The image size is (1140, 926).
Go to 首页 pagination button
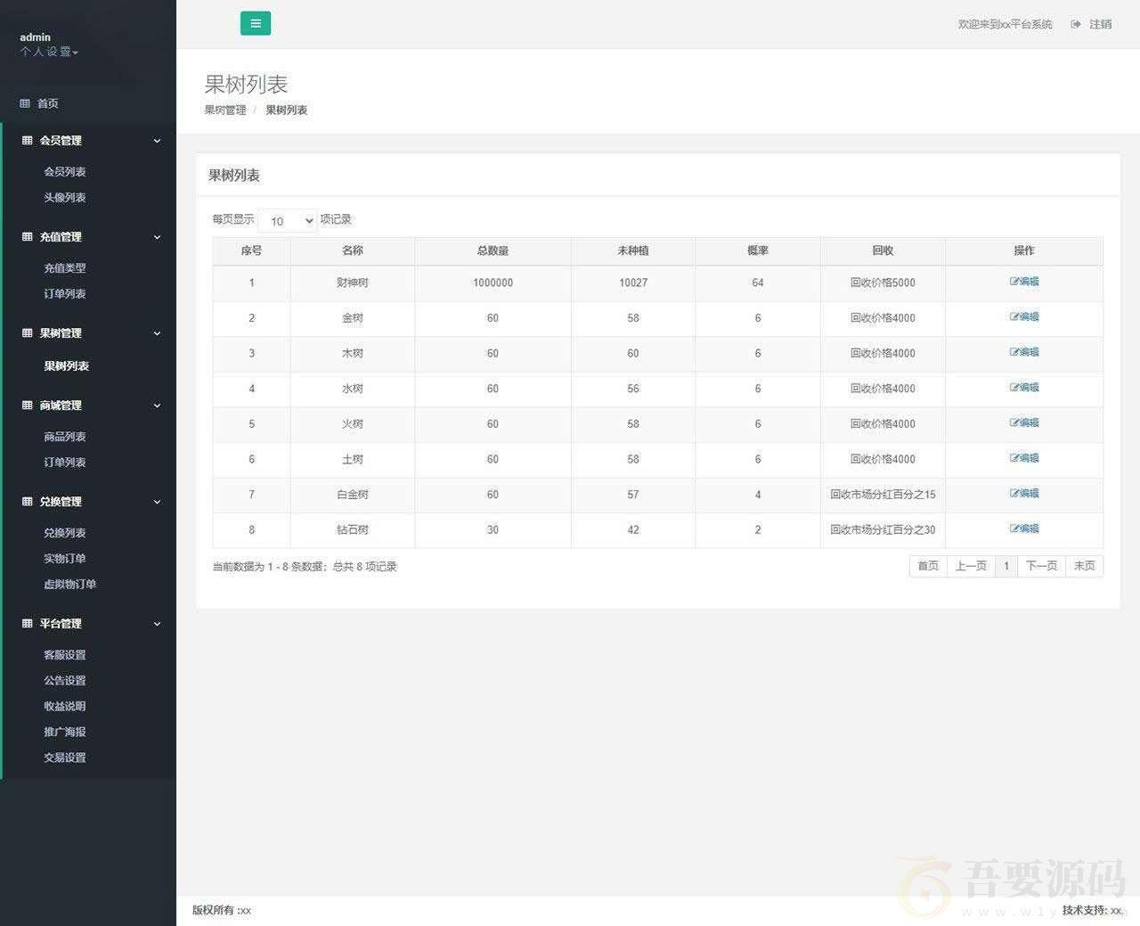(928, 566)
